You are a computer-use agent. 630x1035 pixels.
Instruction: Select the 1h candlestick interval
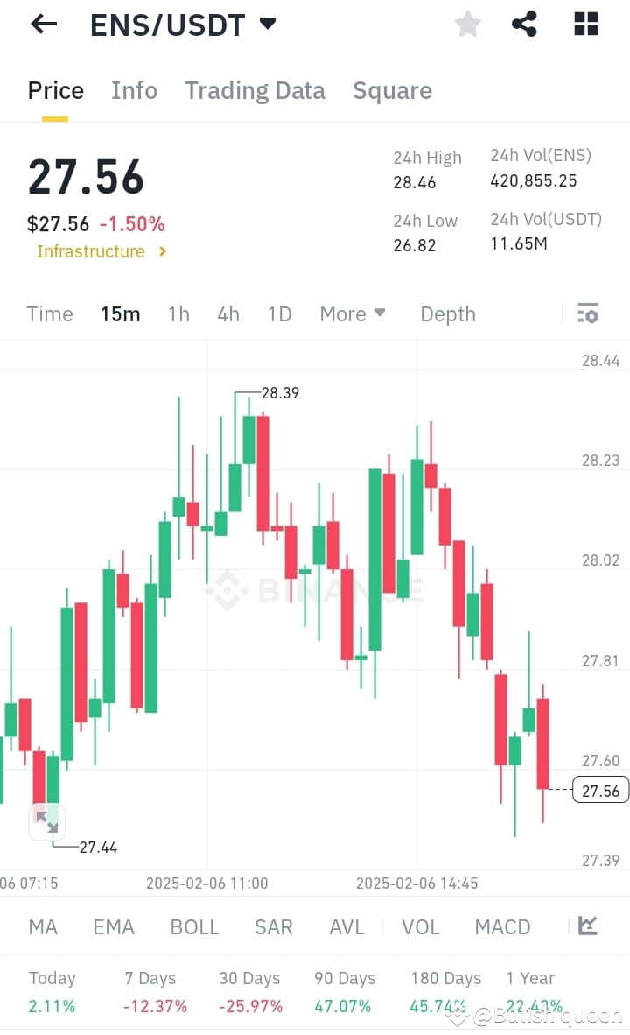178,313
